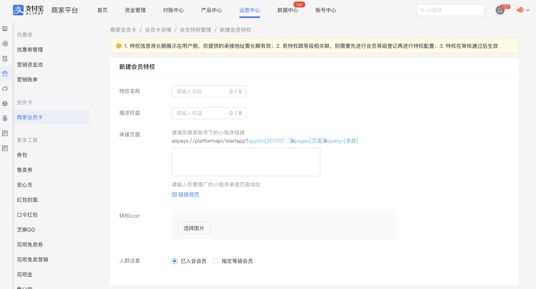Screen dimensions: 536x289
Task: Open 红包封面 in sidebar
Action: pos(27,200)
